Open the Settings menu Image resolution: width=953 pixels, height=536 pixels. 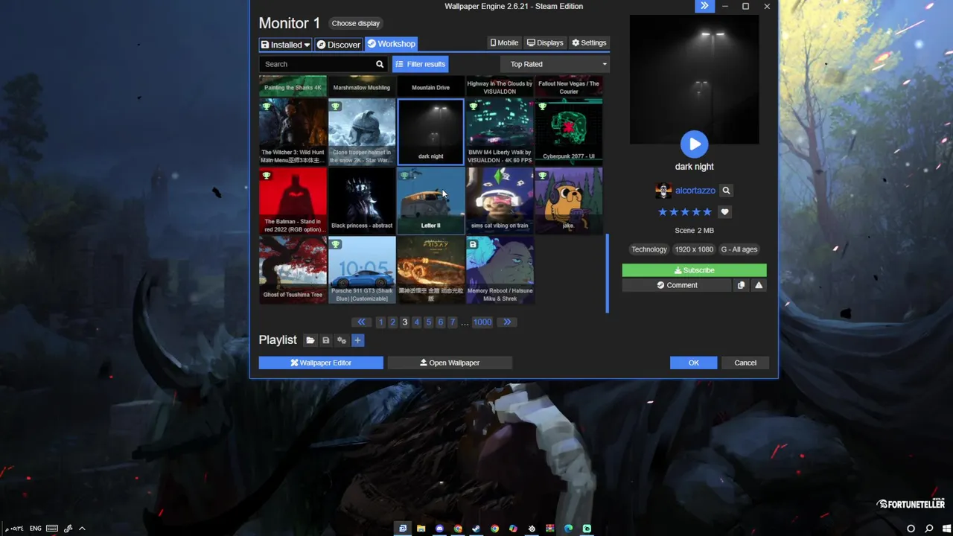pos(589,43)
